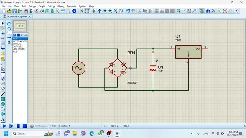Mirror horizontally with the X-mirror arrow
This screenshot has height=138, width=246.
click(9, 38)
